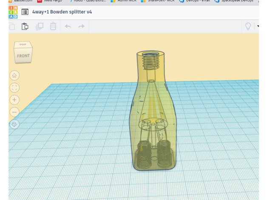267x200 pixels.
Task: Click FRONT face of view cube
Action: pyautogui.click(x=23, y=56)
